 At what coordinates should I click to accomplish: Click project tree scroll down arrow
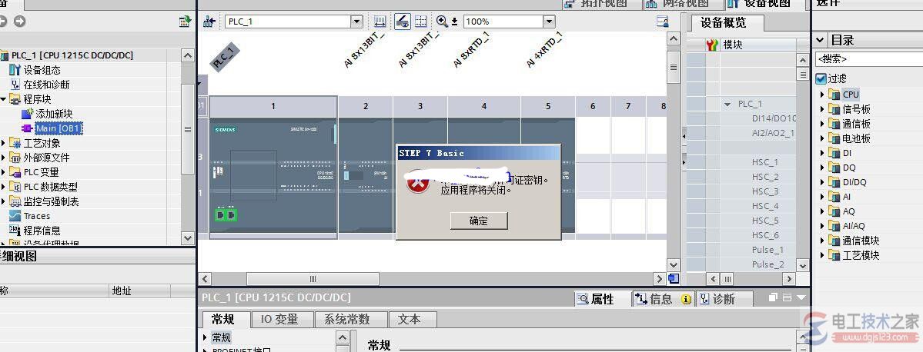pos(188,238)
